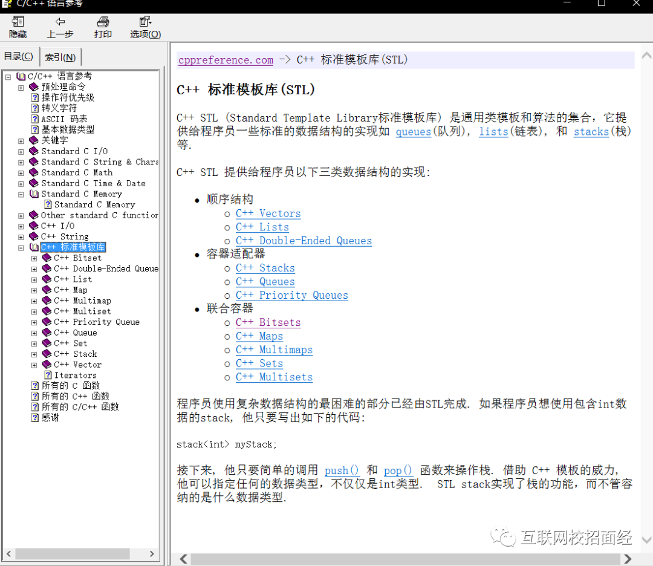The height and width of the screenshot is (566, 653).
Task: Click the content pane's scroll-up arrow
Action: pyautogui.click(x=646, y=56)
